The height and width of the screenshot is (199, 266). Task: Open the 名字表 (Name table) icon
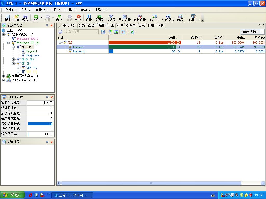click(155, 18)
